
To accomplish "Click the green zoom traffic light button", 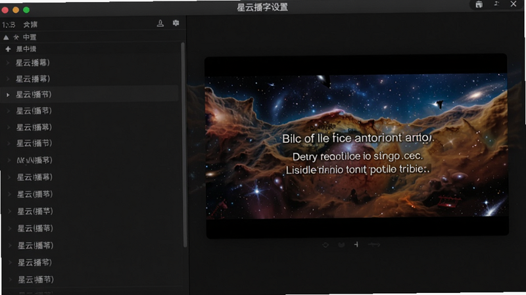I will click(26, 10).
